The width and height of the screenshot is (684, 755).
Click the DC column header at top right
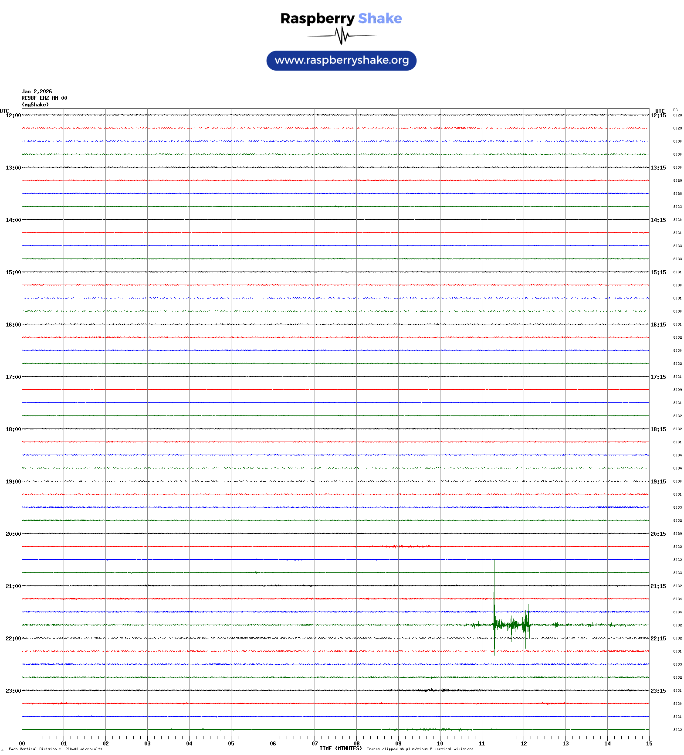675,110
